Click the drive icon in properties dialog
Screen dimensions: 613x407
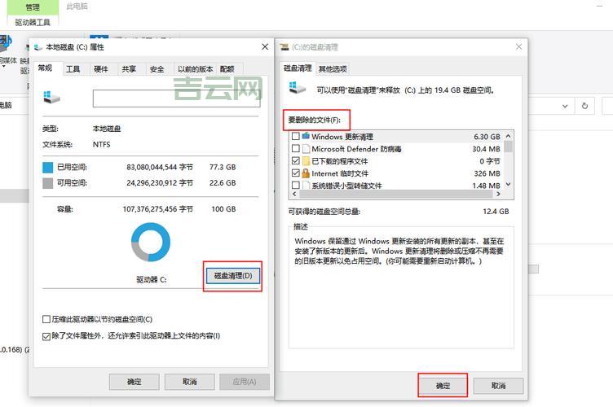tap(51, 97)
